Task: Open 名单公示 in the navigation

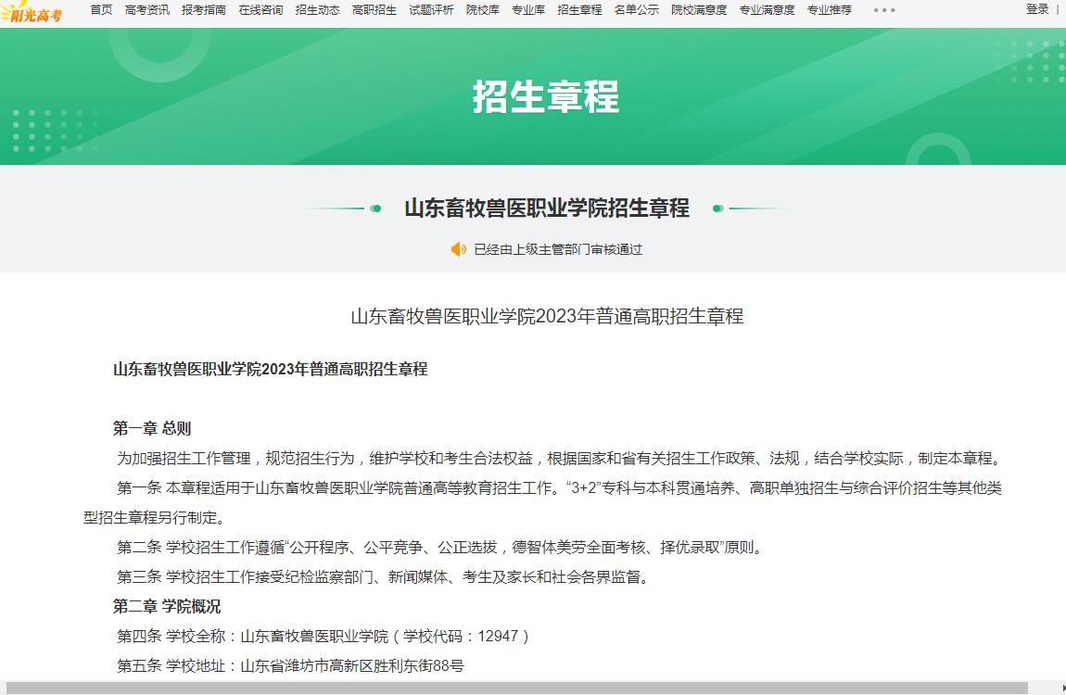Action: point(636,10)
